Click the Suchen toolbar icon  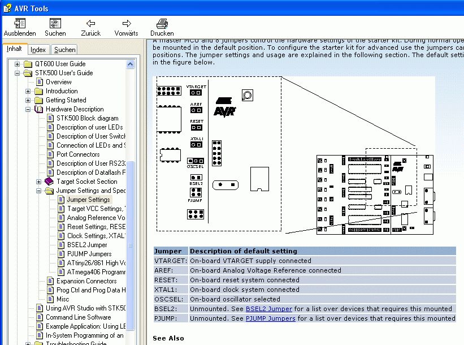(55, 24)
